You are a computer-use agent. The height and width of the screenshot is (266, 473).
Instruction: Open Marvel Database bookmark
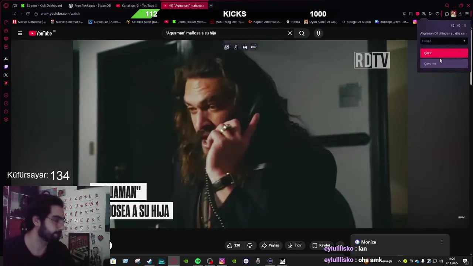(29, 22)
